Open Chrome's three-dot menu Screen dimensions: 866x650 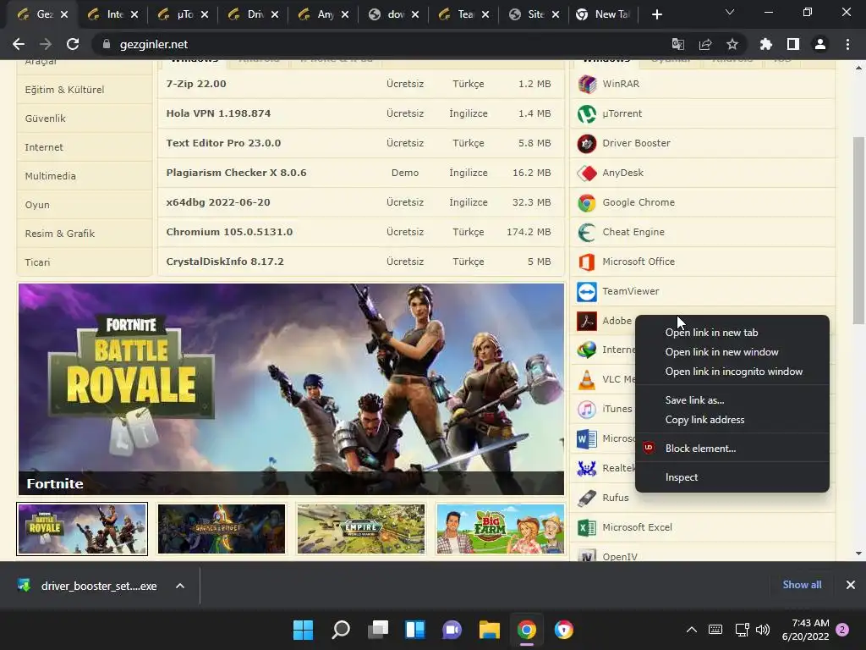click(x=847, y=44)
